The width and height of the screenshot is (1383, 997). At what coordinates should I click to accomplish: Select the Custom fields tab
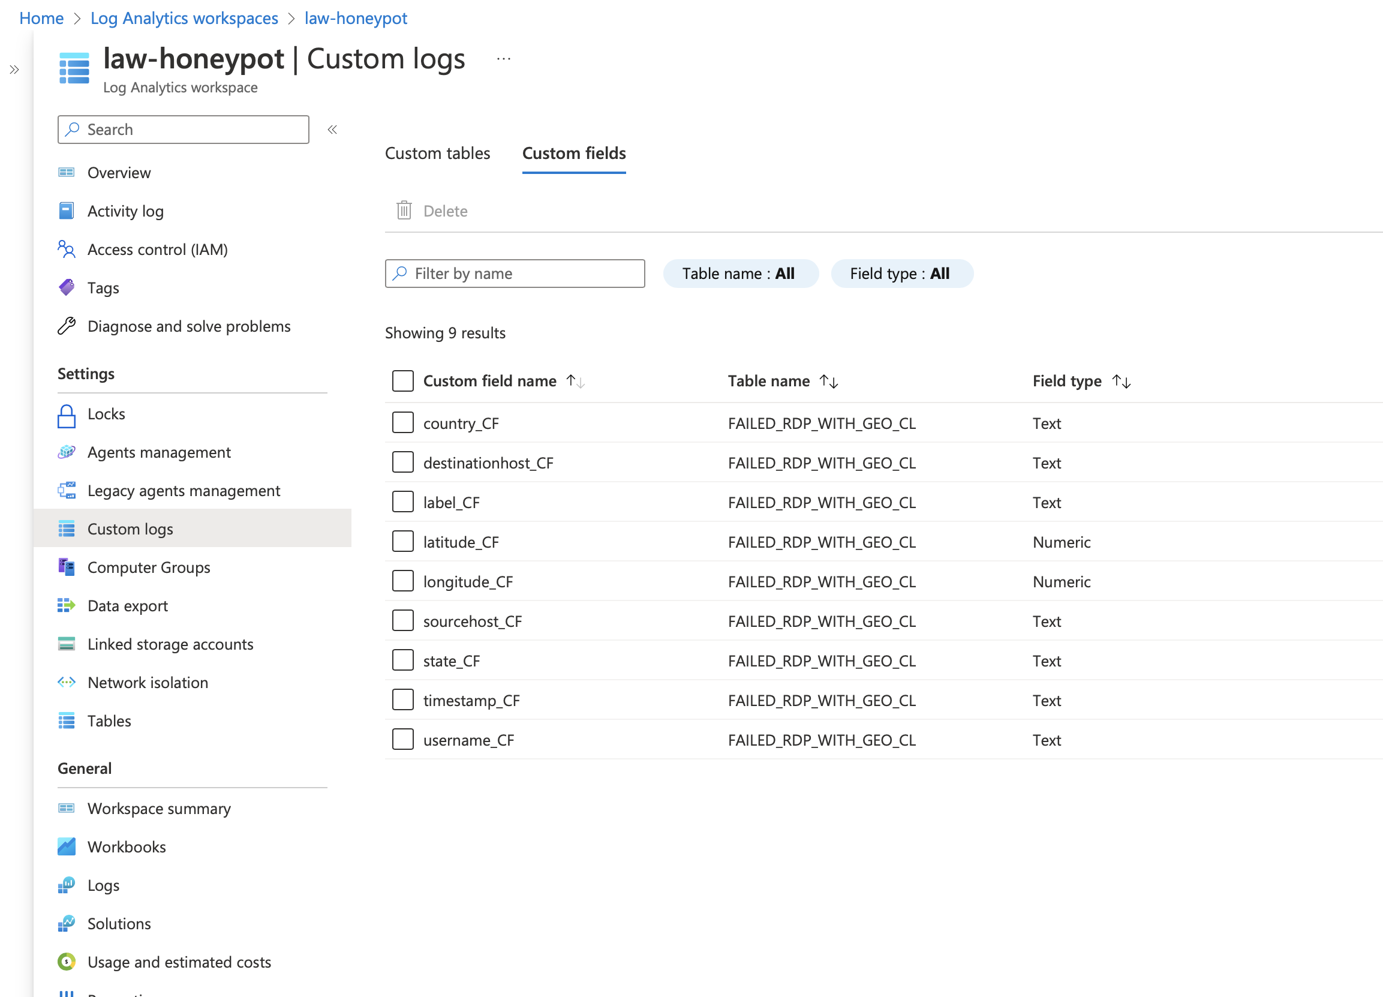(574, 153)
